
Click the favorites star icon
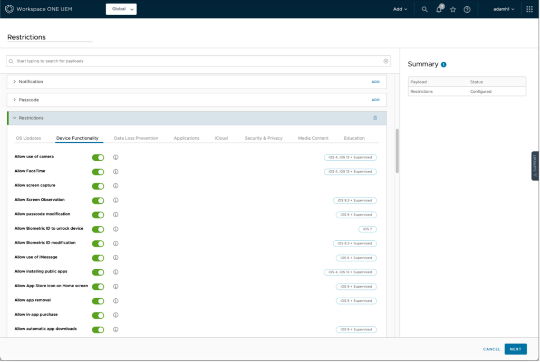tap(453, 9)
